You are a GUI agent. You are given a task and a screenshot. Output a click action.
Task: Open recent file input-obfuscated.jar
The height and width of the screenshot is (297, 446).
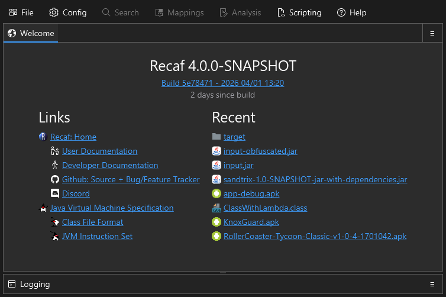point(260,151)
